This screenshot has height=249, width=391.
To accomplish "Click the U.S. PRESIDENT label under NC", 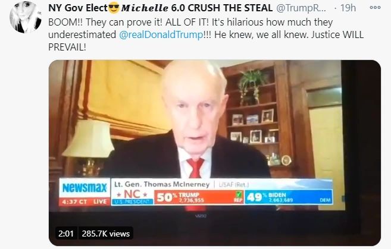I will click(132, 201).
